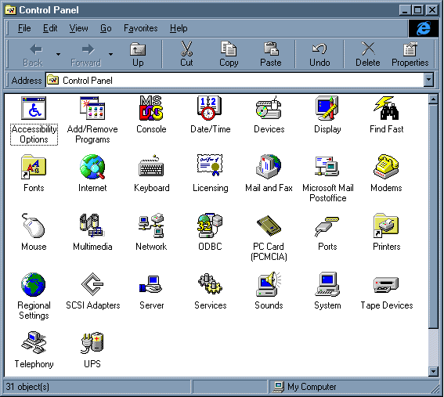This screenshot has height=397, width=444.
Task: Click the Paste toolbar button
Action: 271,54
